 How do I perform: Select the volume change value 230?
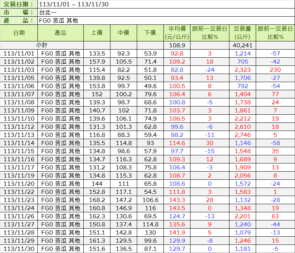[275, 70]
